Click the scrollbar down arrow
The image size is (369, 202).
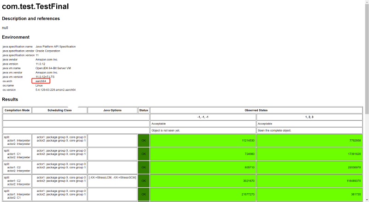pyautogui.click(x=366, y=199)
